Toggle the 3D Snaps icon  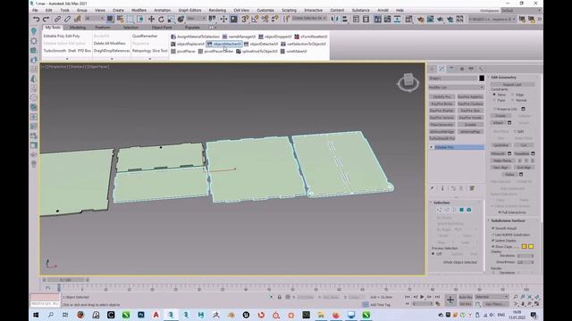tap(245, 19)
